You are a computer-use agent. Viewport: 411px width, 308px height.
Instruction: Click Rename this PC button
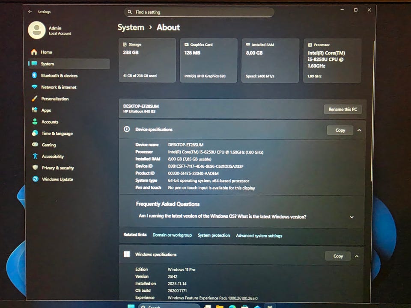coord(342,109)
